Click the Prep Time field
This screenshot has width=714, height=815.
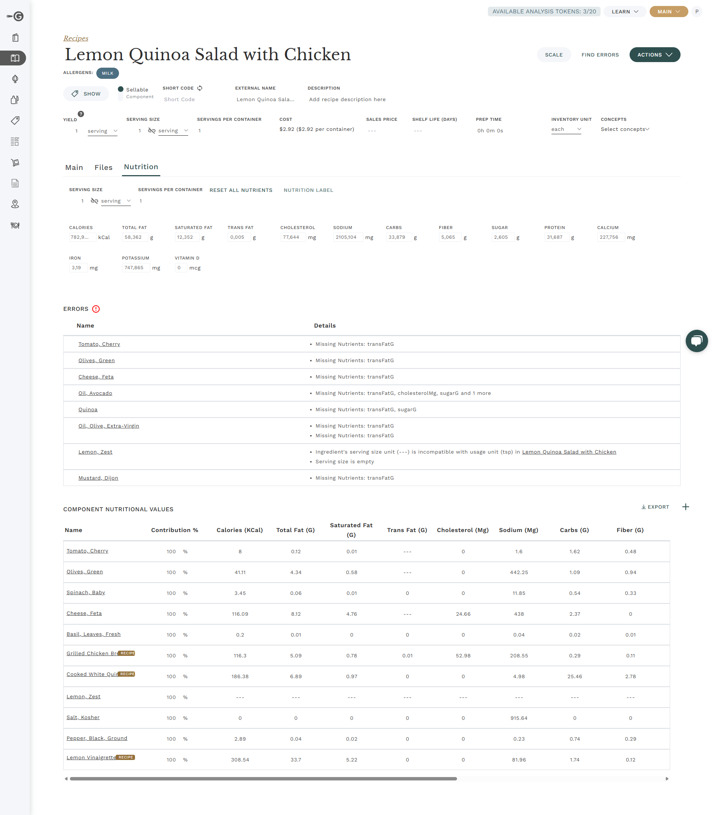point(490,131)
